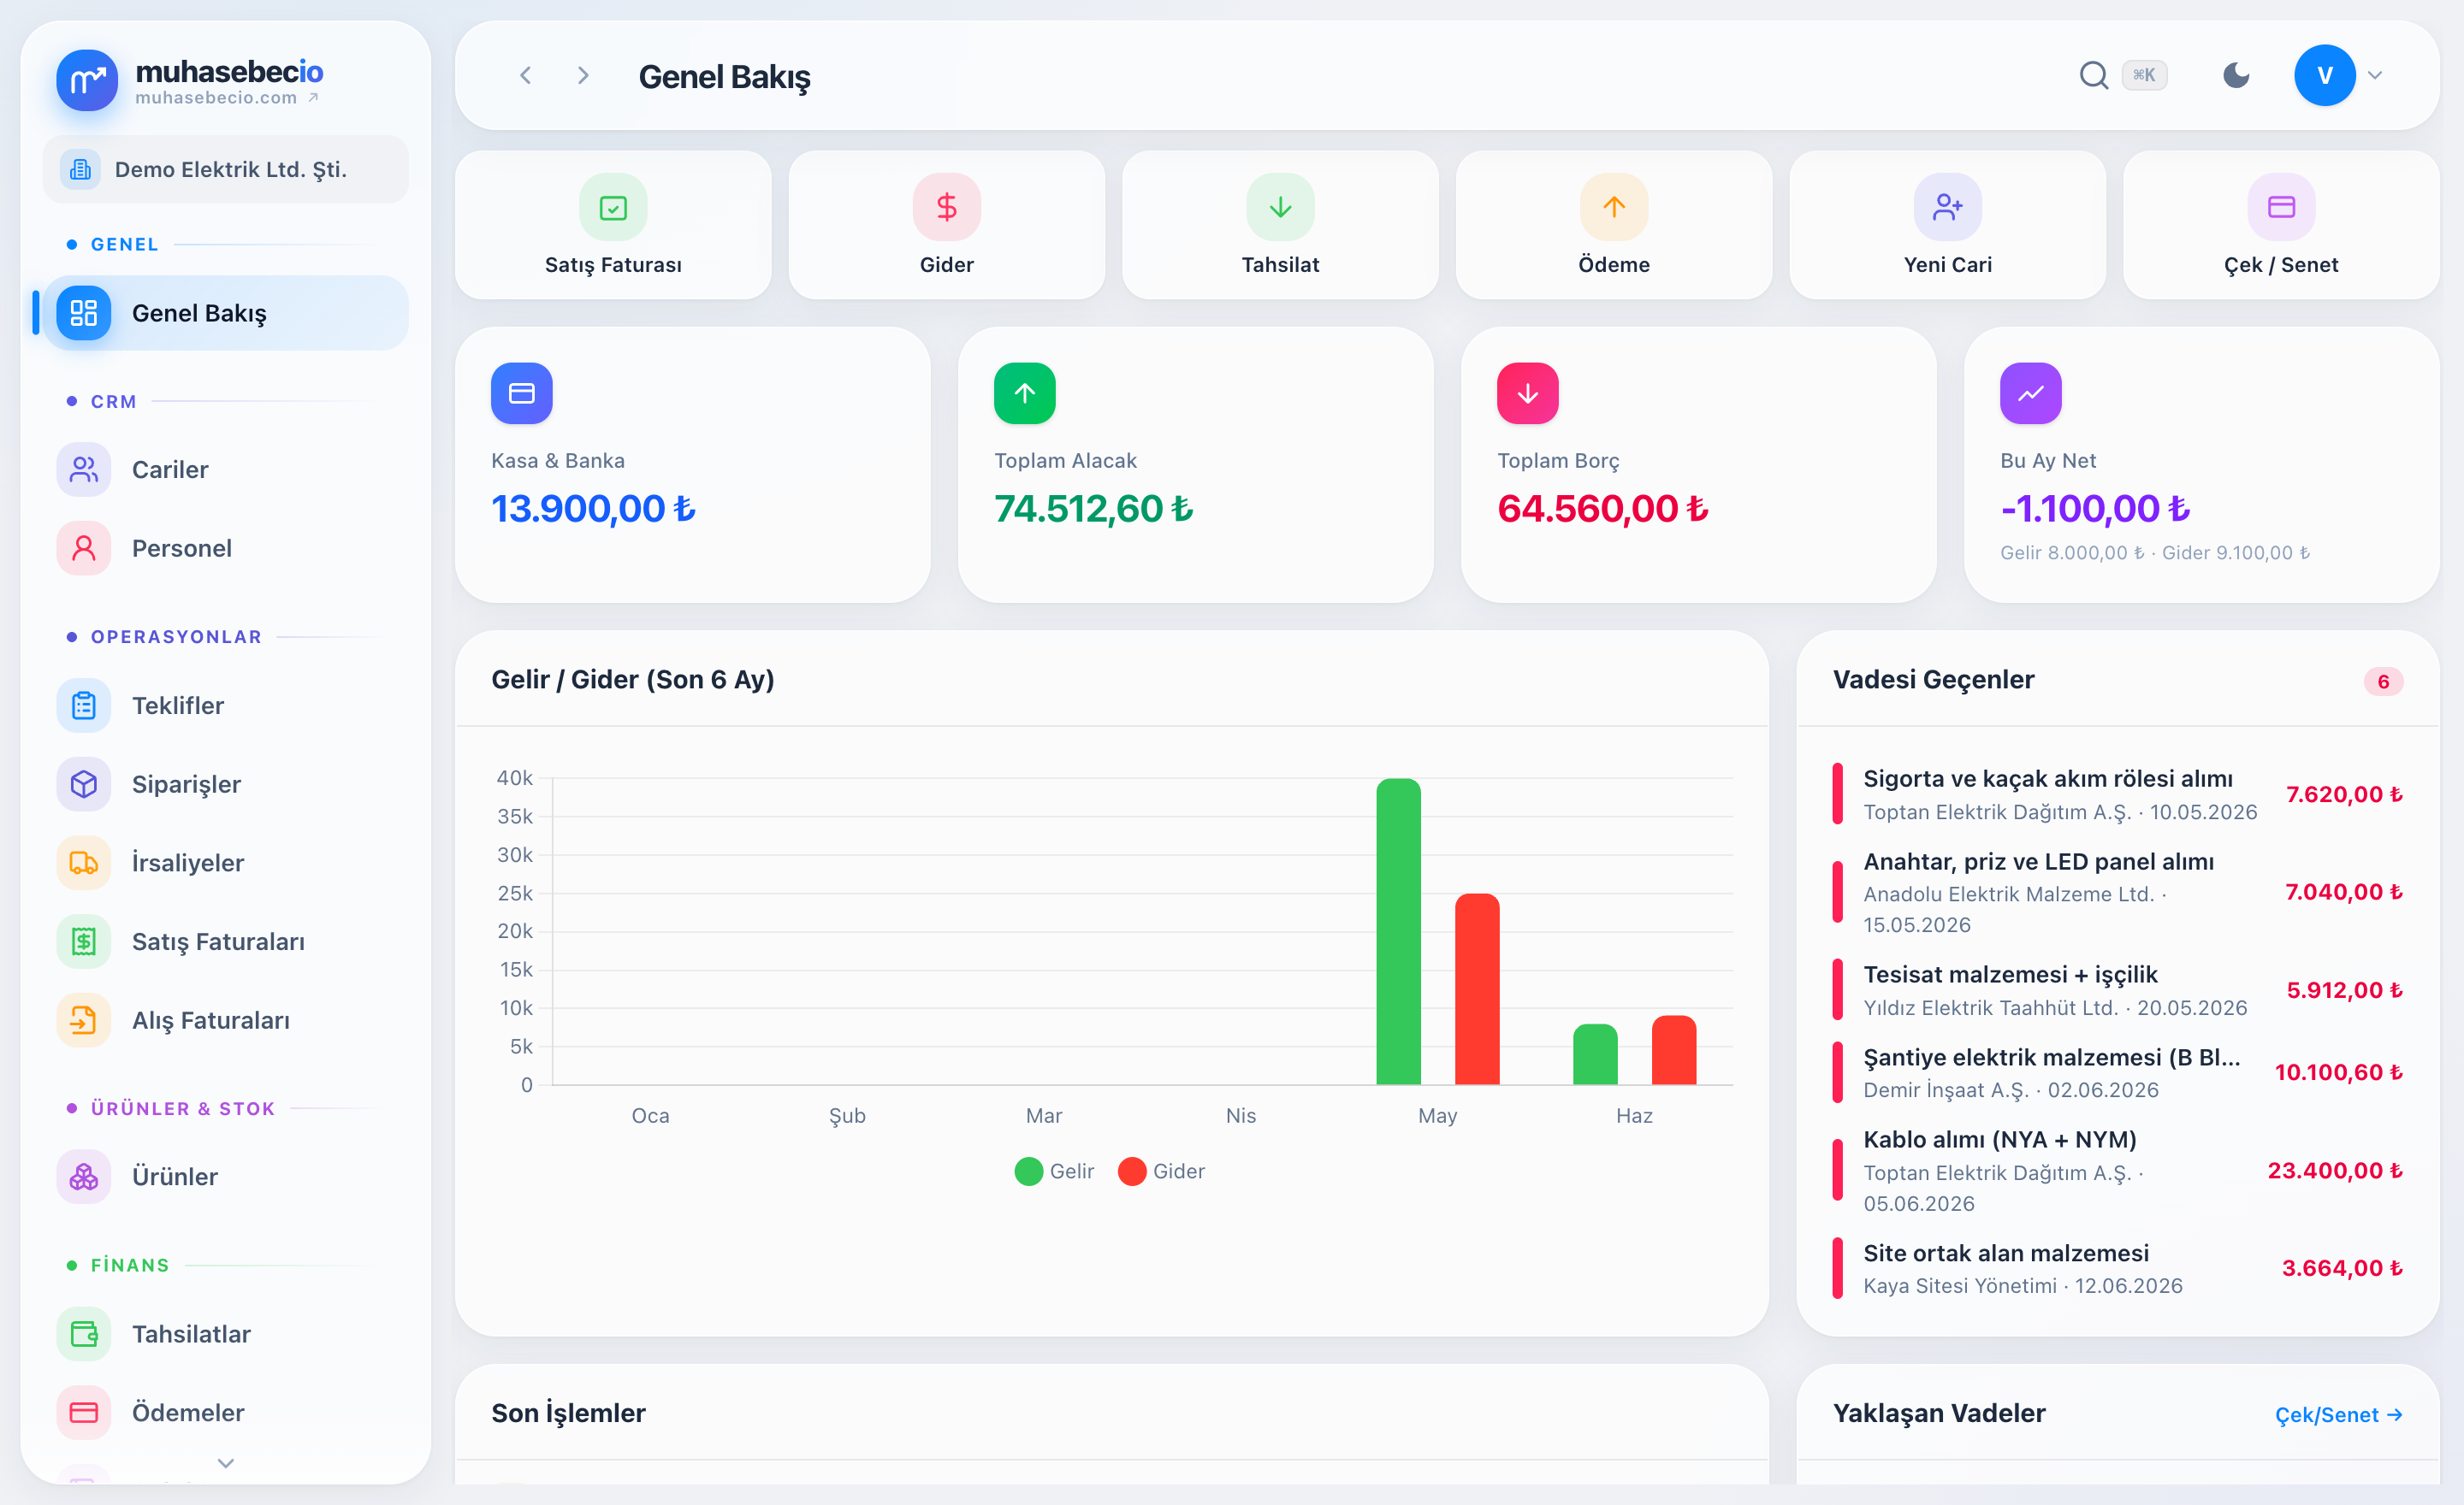Click the green May Gelir bar
This screenshot has width=2464, height=1505.
point(1398,931)
